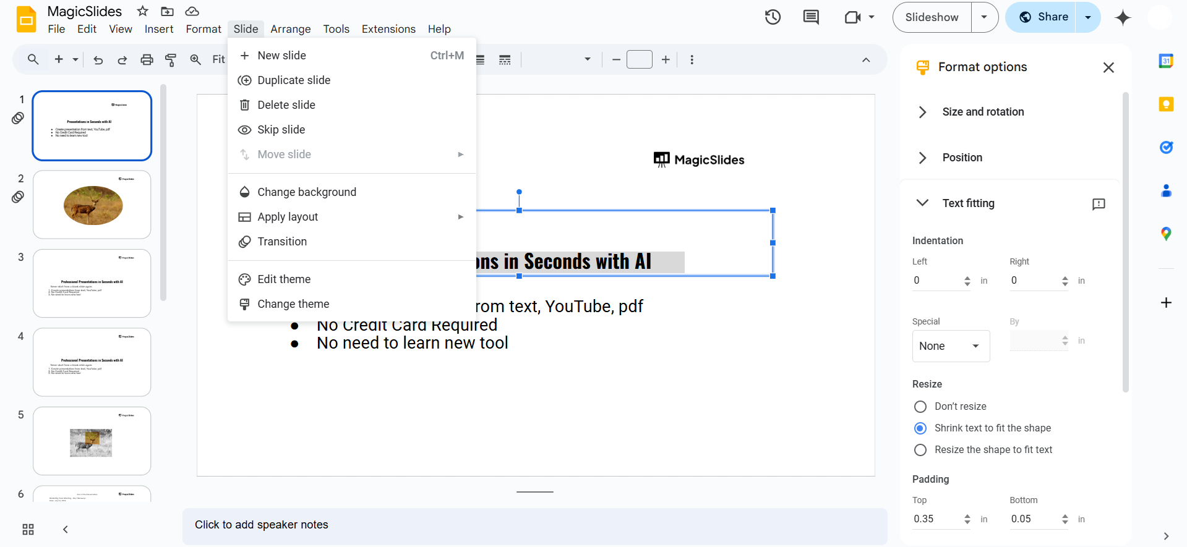Click to add speaker notes
The width and height of the screenshot is (1187, 547).
click(x=534, y=525)
